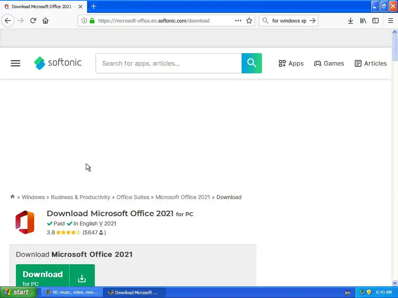The width and height of the screenshot is (398, 298).
Task: Select the Download Microsoft taskbar button
Action: tap(134, 293)
